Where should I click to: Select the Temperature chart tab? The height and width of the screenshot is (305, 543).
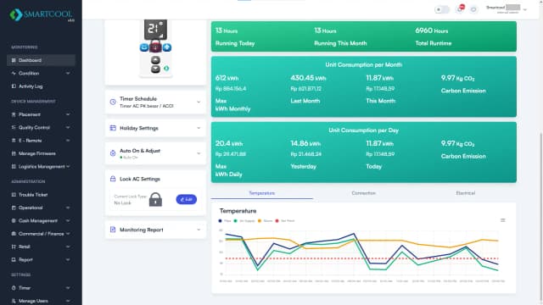[x=262, y=193]
